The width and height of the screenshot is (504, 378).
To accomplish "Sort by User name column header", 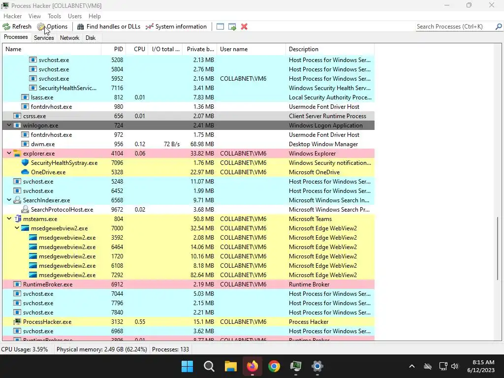I will (x=251, y=49).
